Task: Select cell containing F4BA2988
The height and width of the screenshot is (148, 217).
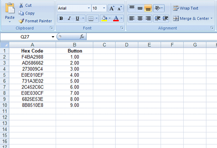Action: pos(33,57)
